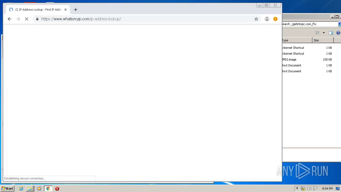Restore down the Chrome window
This screenshot has height=192, width=341.
tap(266, 5)
